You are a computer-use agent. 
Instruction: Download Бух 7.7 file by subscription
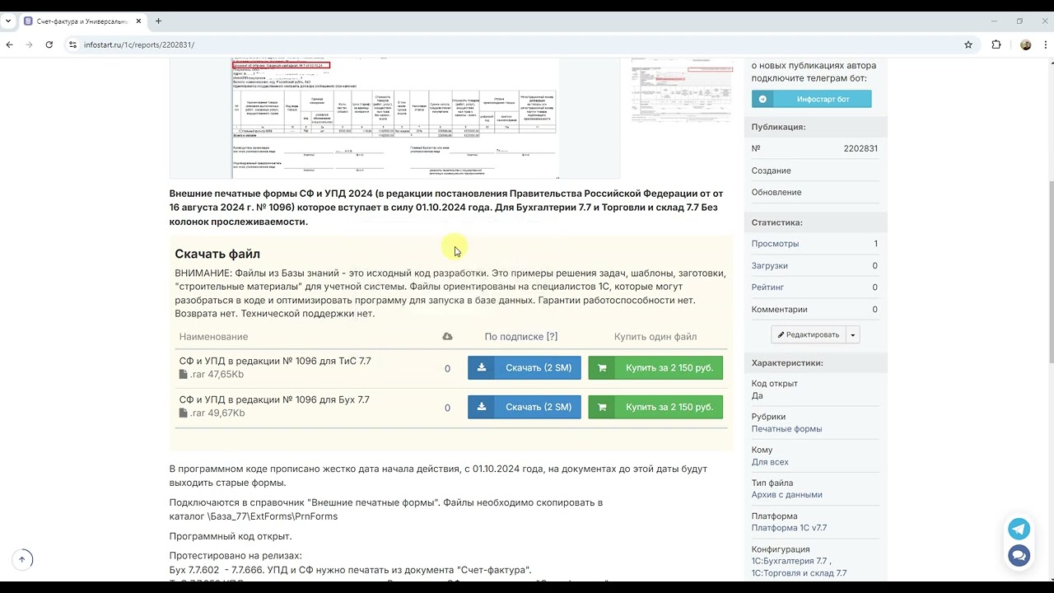tap(525, 407)
